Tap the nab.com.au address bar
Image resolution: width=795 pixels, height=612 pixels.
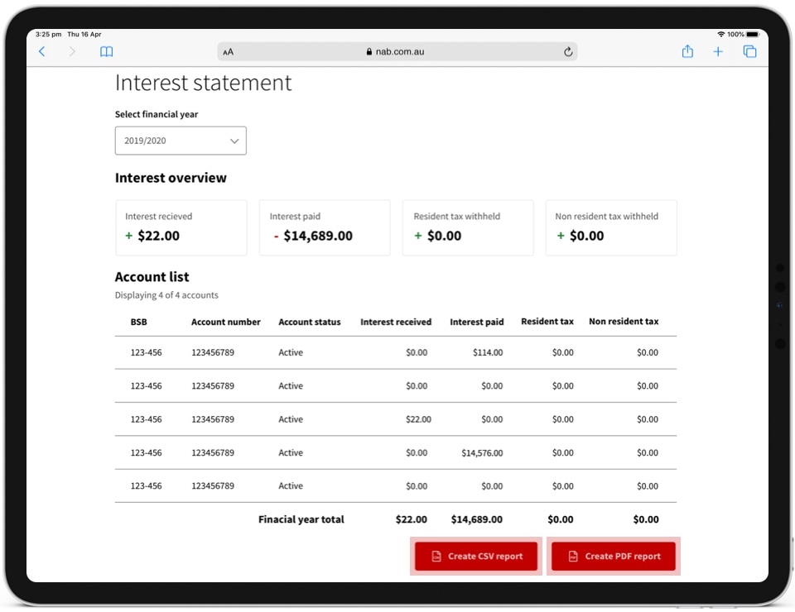pyautogui.click(x=397, y=51)
